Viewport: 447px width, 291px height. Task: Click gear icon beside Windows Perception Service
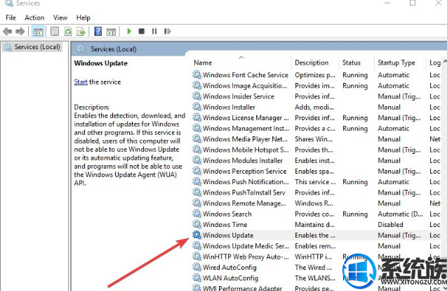click(x=196, y=171)
